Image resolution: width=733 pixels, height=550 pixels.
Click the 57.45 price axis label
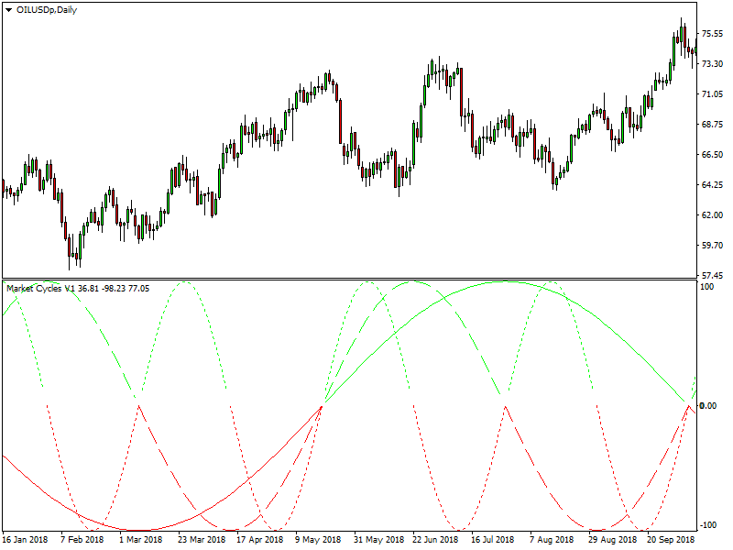712,276
